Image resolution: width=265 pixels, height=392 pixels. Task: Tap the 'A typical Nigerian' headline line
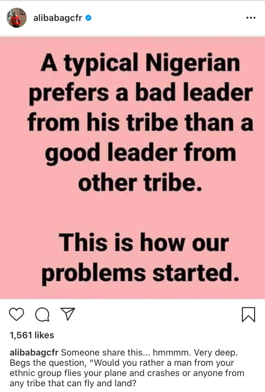point(140,63)
